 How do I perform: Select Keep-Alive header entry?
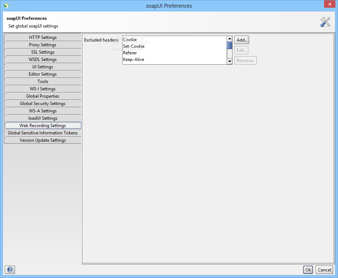[x=175, y=59]
